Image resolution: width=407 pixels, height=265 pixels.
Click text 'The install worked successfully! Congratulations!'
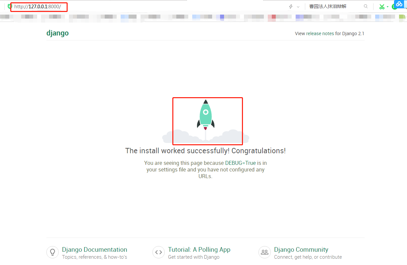(x=205, y=151)
